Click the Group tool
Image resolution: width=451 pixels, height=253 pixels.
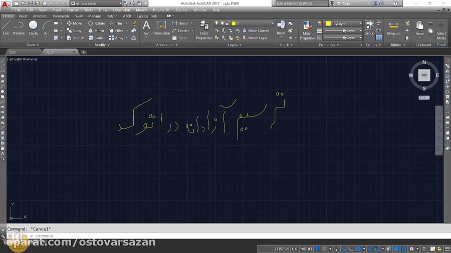click(369, 28)
